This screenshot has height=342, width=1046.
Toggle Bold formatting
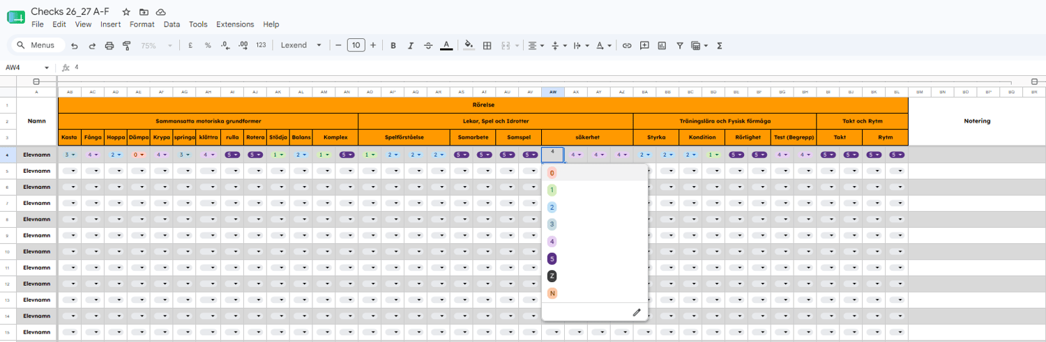pyautogui.click(x=393, y=45)
